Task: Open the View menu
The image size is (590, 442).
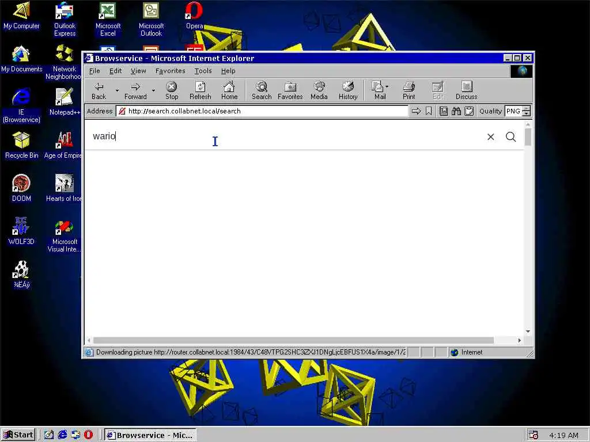Action: (x=138, y=71)
